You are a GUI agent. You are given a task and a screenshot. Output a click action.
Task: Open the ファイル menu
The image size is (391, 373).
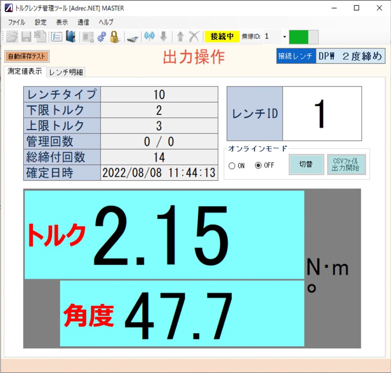16,22
